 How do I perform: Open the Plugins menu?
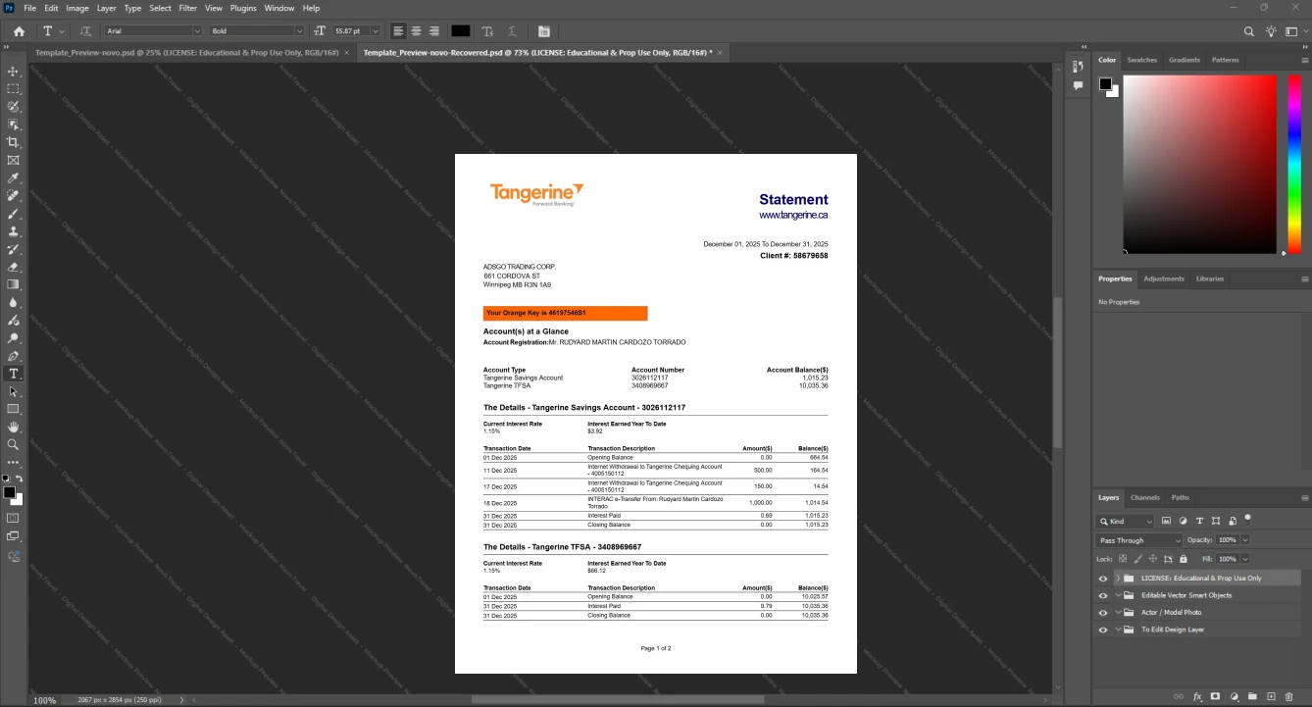click(243, 8)
